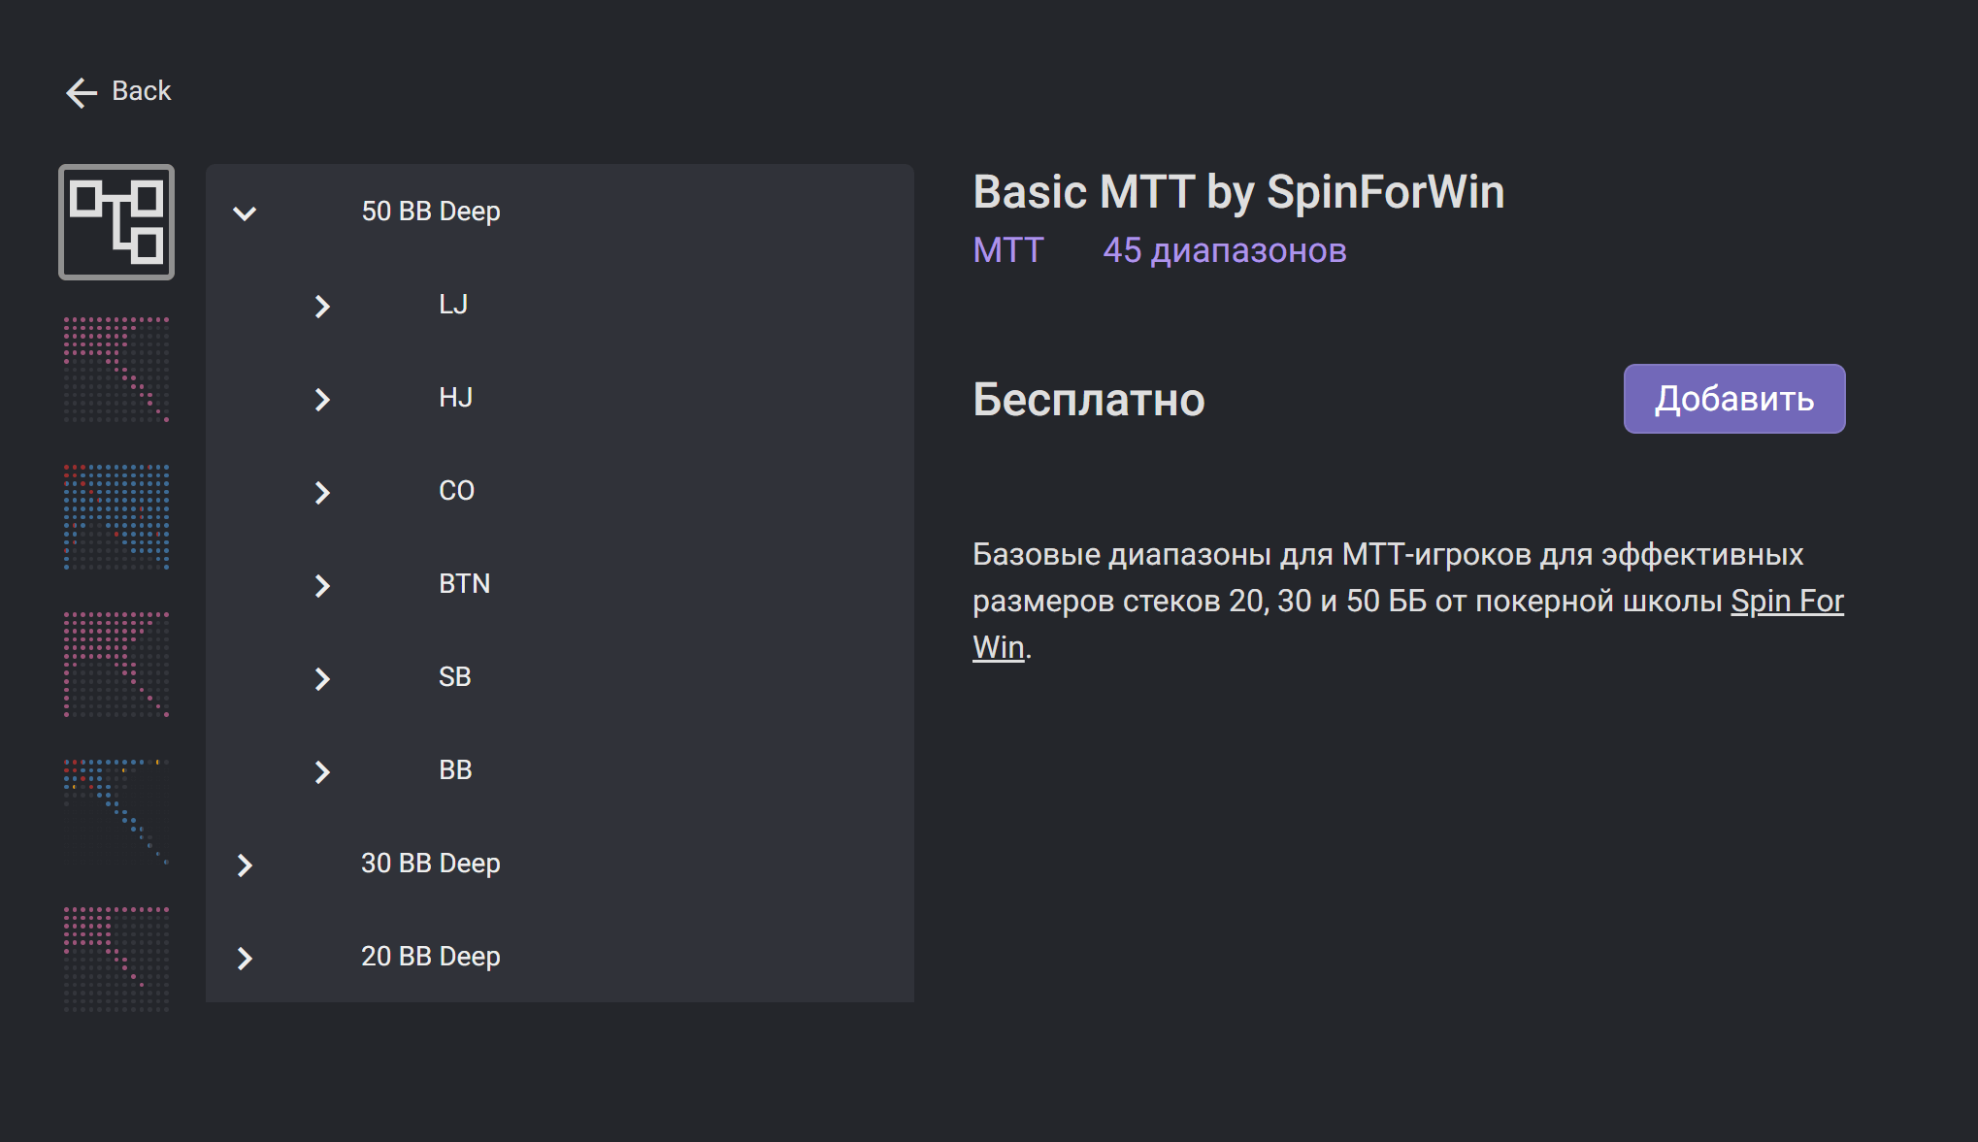Expand the BTN position chevron
Screen dimensions: 1978x1142
tap(322, 586)
